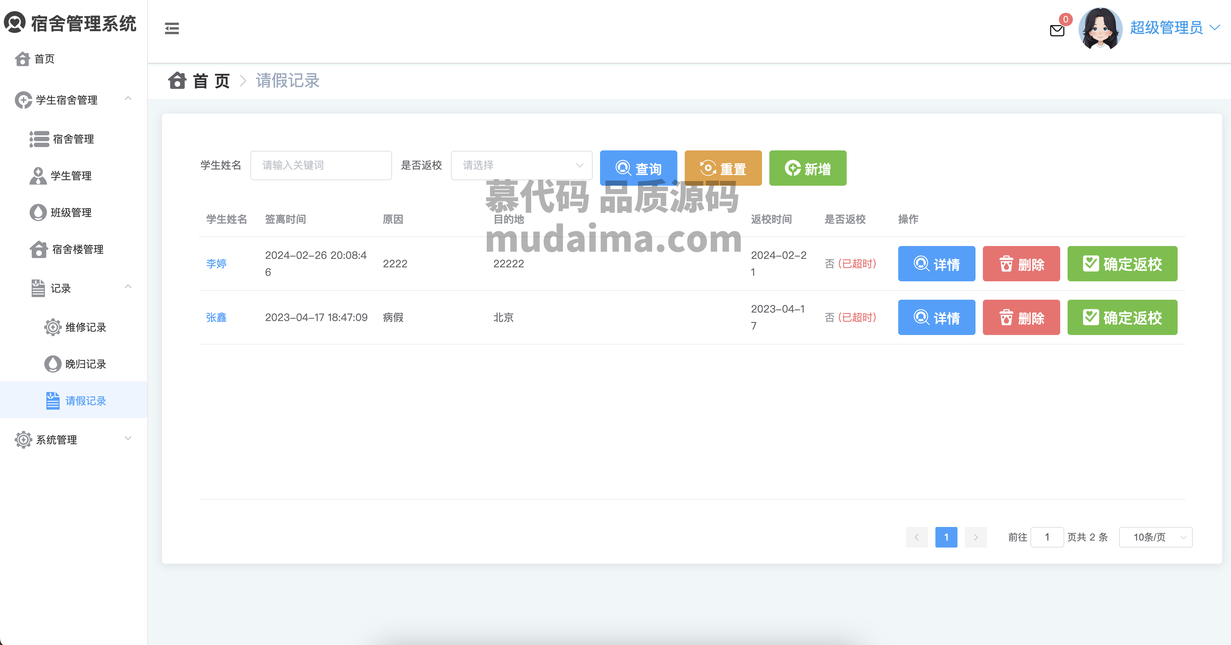This screenshot has width=1231, height=645.
Task: Click the 学生姓名 column header
Action: 226,219
